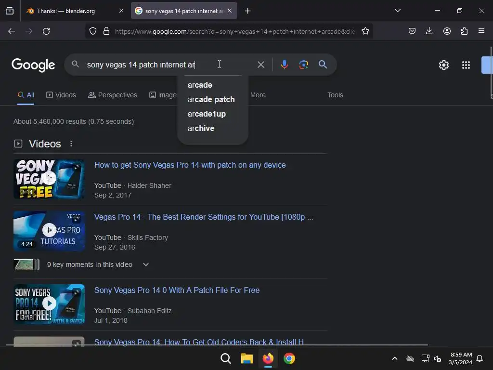Click into the Google search text field
Image resolution: width=493 pixels, height=370 pixels.
pos(170,65)
